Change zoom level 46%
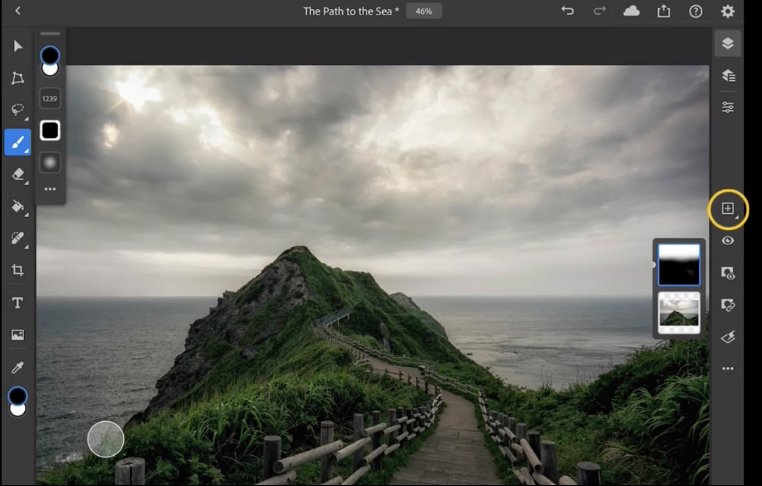Image resolution: width=762 pixels, height=486 pixels. tap(424, 11)
